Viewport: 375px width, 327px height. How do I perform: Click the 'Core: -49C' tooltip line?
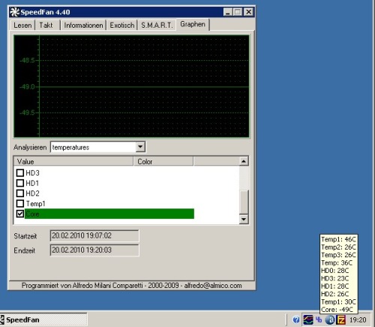337,310
